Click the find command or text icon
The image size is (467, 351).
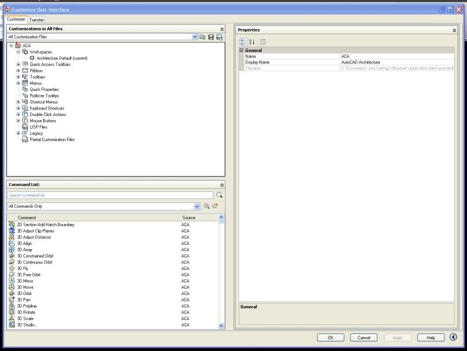pyautogui.click(x=207, y=206)
